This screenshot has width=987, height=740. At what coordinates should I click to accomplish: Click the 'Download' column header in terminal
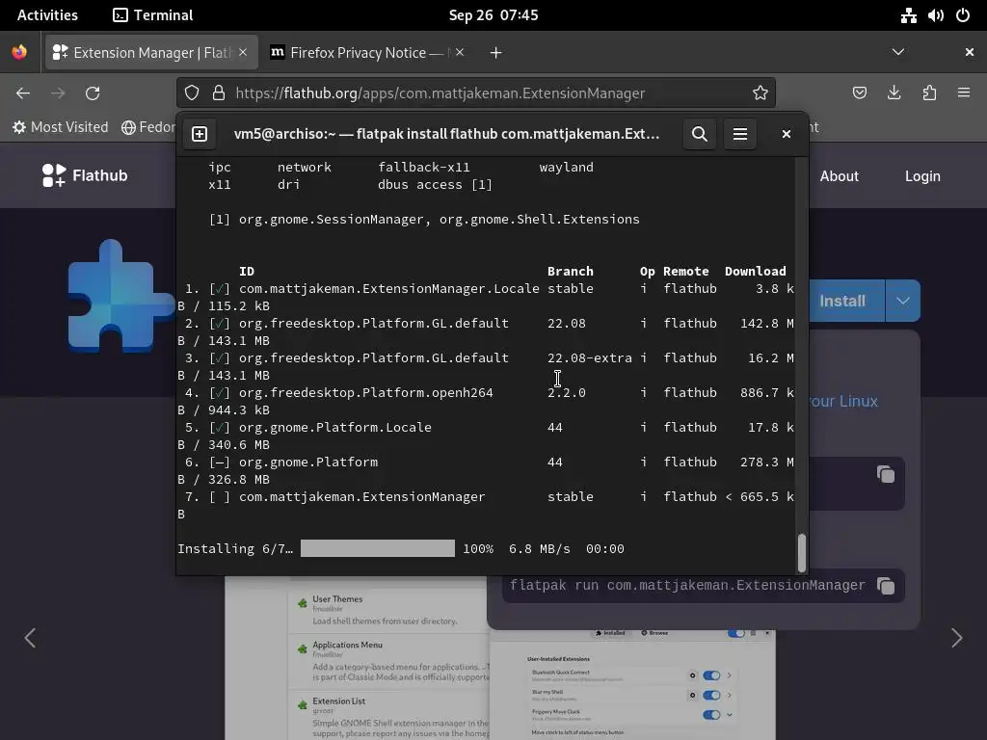point(756,271)
